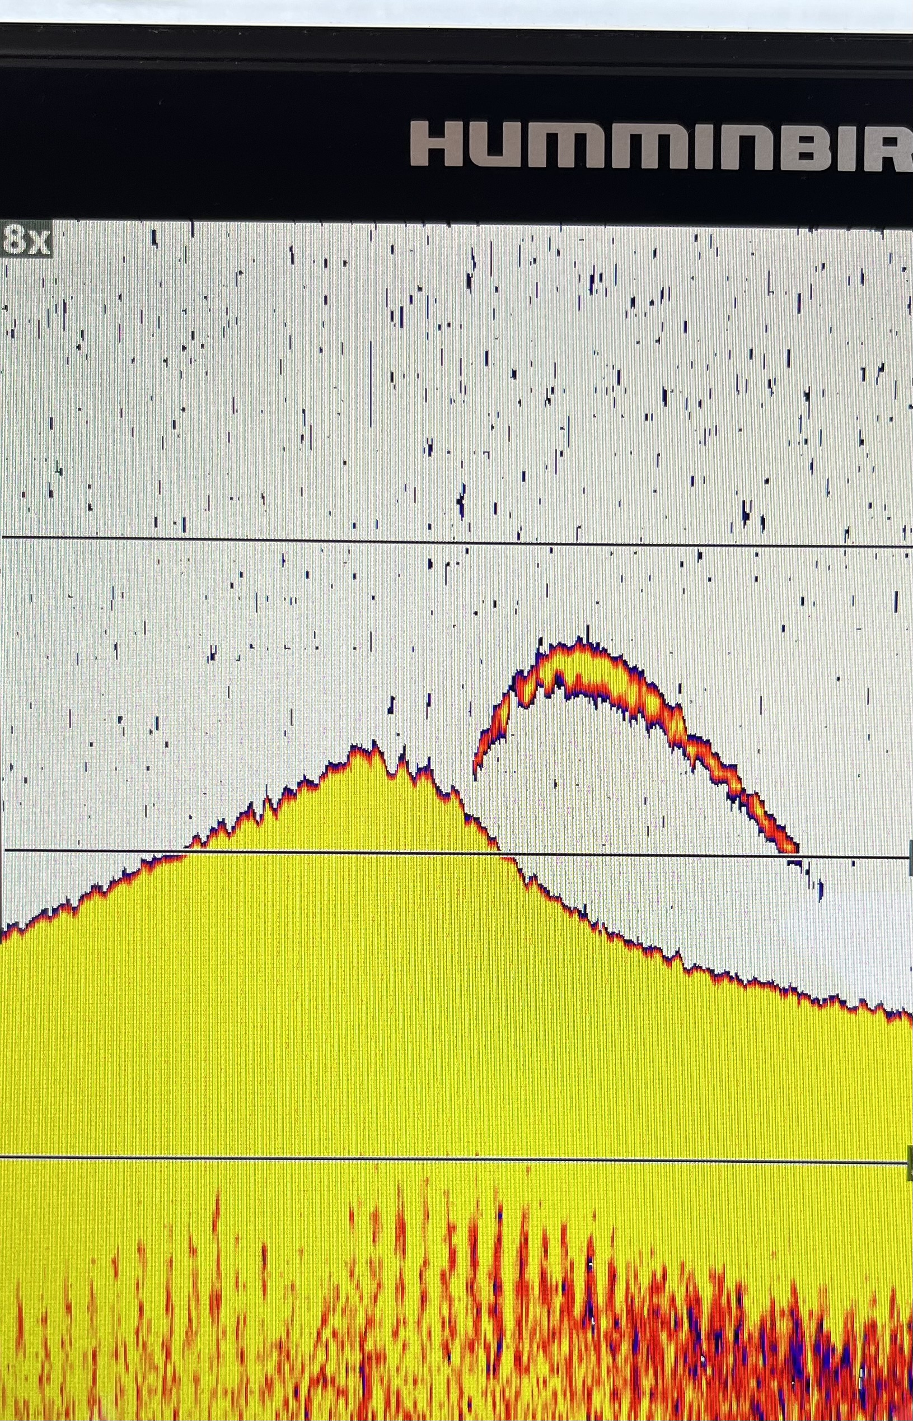Tap the 8x zoom level indicator
This screenshot has height=1421, width=913.
pyautogui.click(x=26, y=240)
